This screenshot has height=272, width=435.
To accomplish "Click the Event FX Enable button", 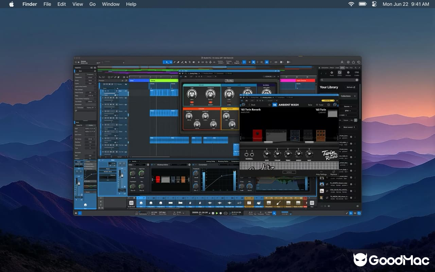I will 91,125.
